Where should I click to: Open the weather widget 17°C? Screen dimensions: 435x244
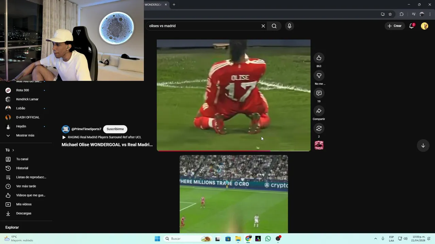[19, 239]
